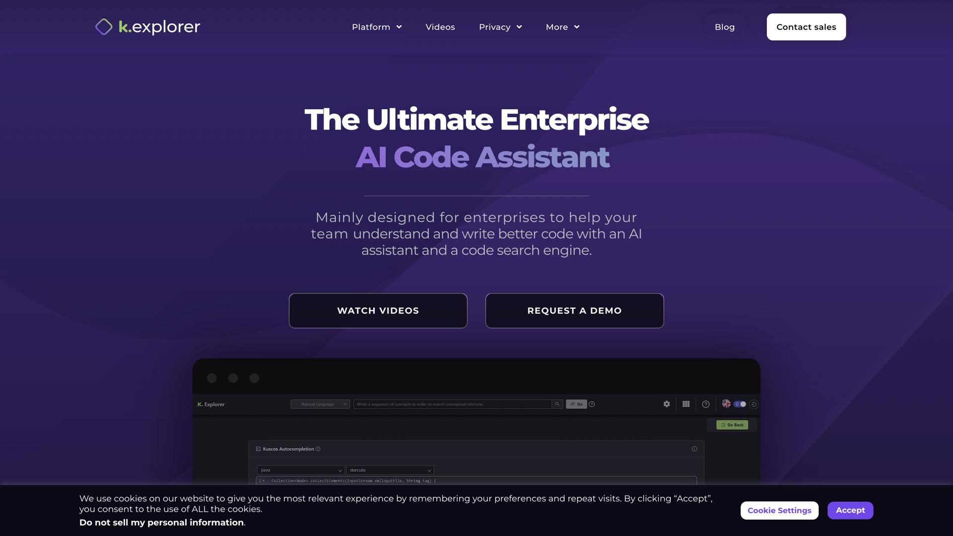
Task: Open the Java language dropdown
Action: [x=301, y=470]
